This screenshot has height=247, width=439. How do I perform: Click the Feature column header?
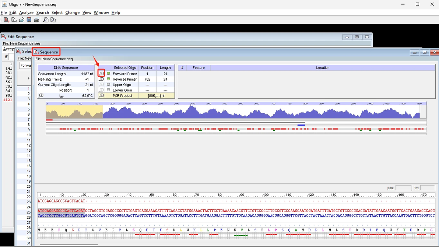[x=199, y=68]
